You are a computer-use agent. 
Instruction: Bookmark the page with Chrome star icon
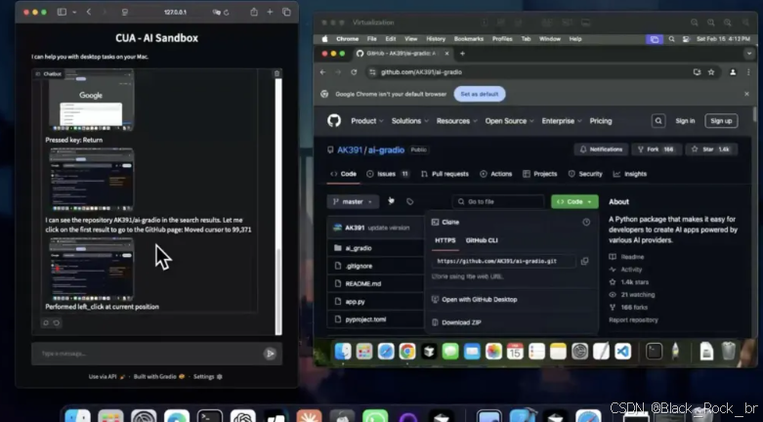711,72
